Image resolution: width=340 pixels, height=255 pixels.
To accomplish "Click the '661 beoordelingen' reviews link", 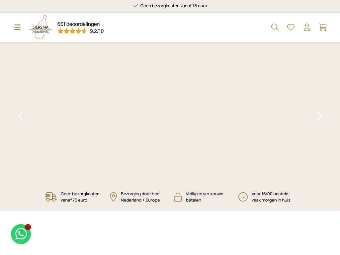I will (x=78, y=24).
